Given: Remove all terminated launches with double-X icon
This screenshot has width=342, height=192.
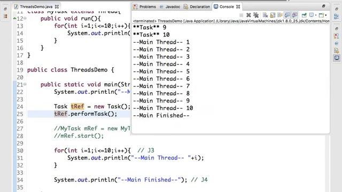Looking at the screenshot, I should [256, 15].
